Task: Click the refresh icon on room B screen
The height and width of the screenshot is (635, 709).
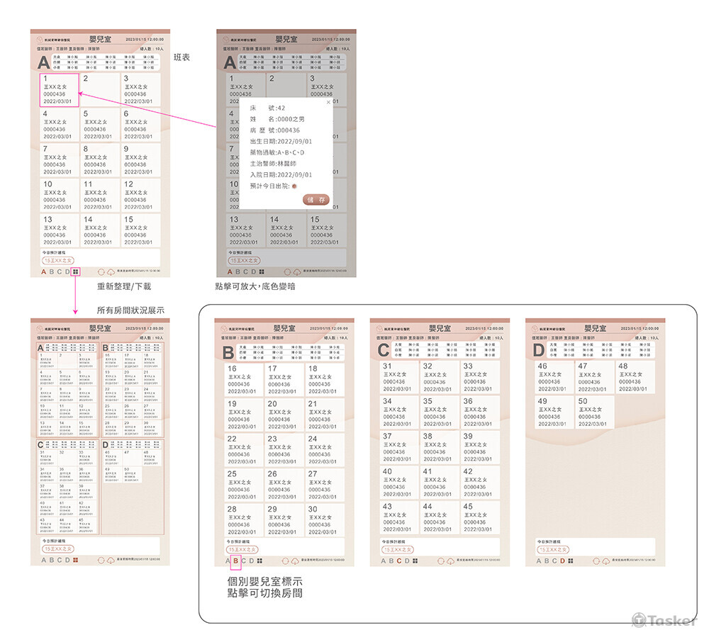Action: (287, 561)
